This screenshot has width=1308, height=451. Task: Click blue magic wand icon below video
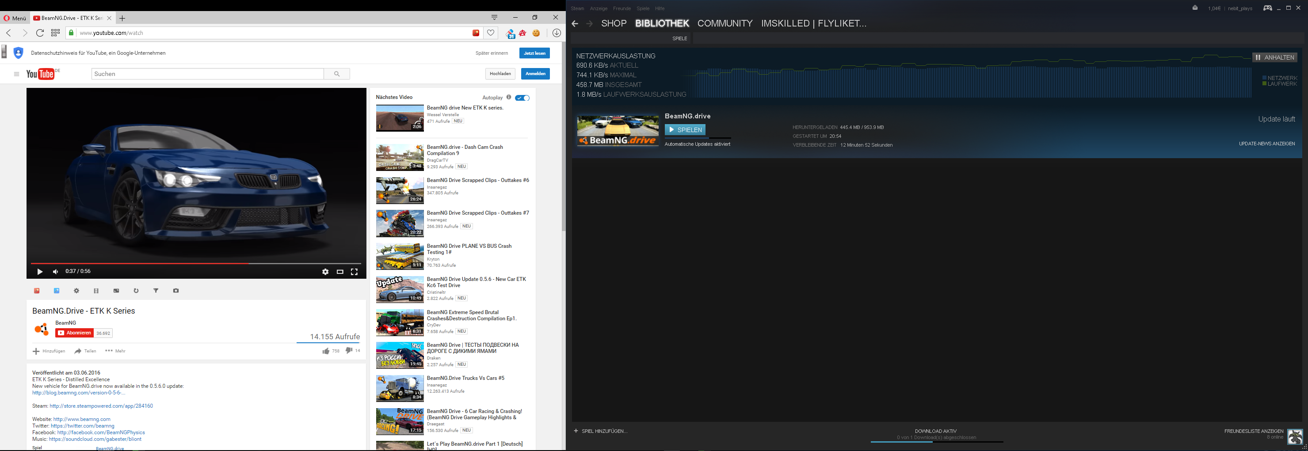[57, 291]
